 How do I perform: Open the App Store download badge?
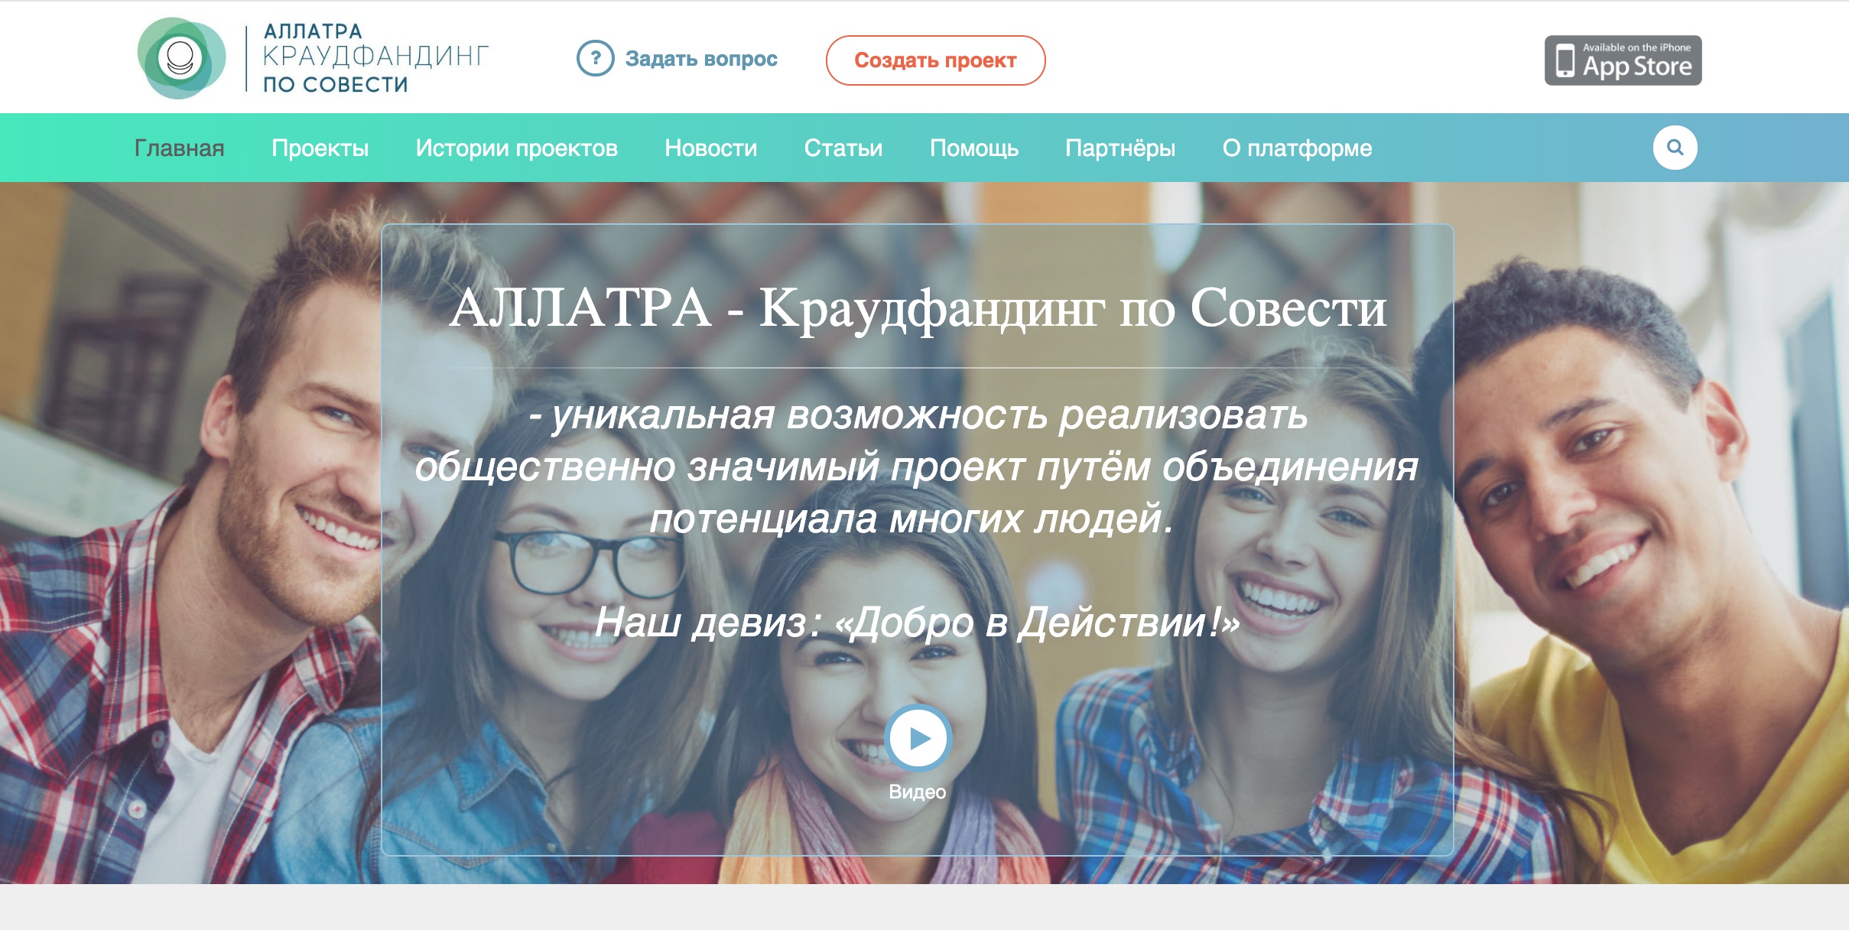tap(1623, 60)
